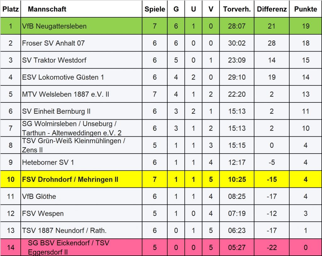The image size is (322, 256).
Task: Click SV Einheit Bernburg II team
Action: pyautogui.click(x=56, y=111)
